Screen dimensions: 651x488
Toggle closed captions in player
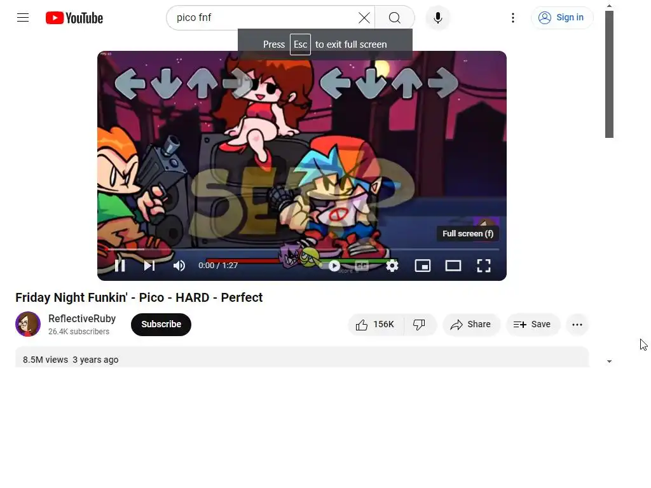tap(362, 266)
